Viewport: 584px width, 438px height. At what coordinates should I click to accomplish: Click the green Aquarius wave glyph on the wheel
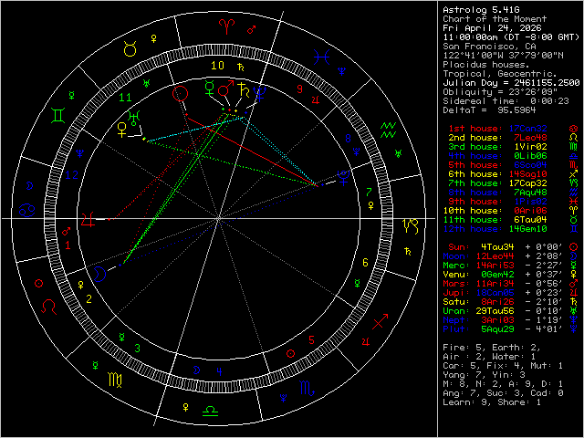tap(388, 130)
